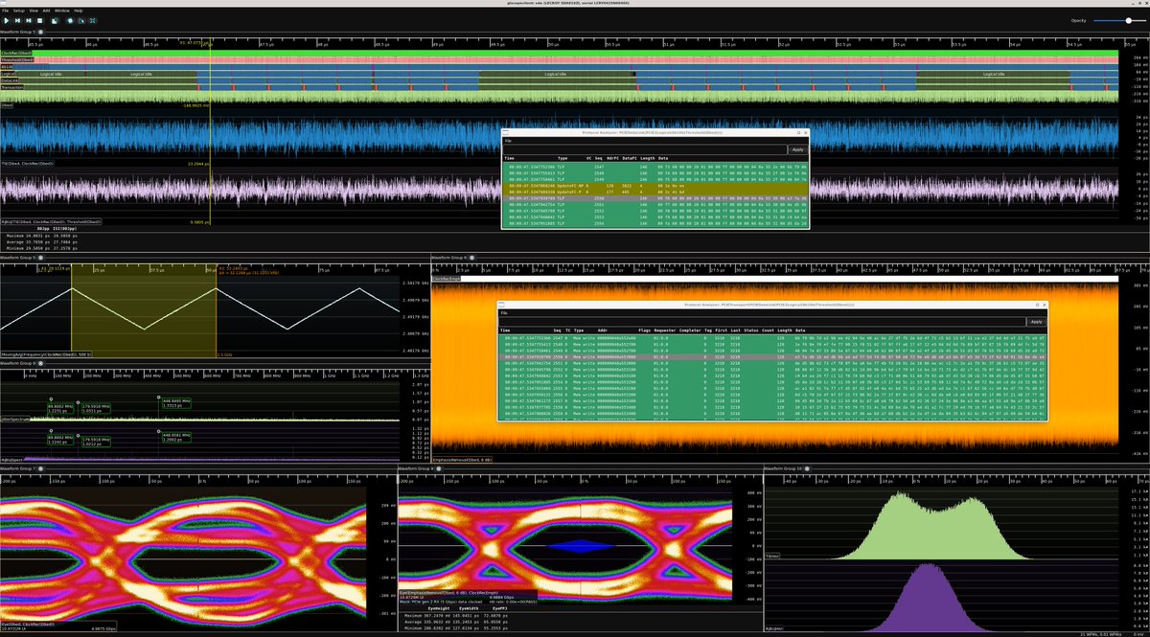Click the upper 179.5918 MHz peak marker label
Screen dimensions: 1150x637
(x=96, y=406)
